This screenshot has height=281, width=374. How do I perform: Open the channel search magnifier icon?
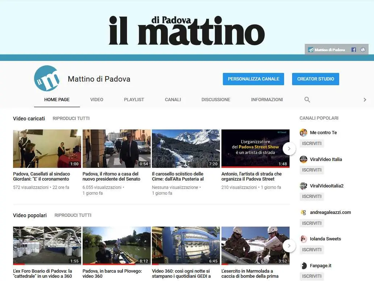point(307,99)
